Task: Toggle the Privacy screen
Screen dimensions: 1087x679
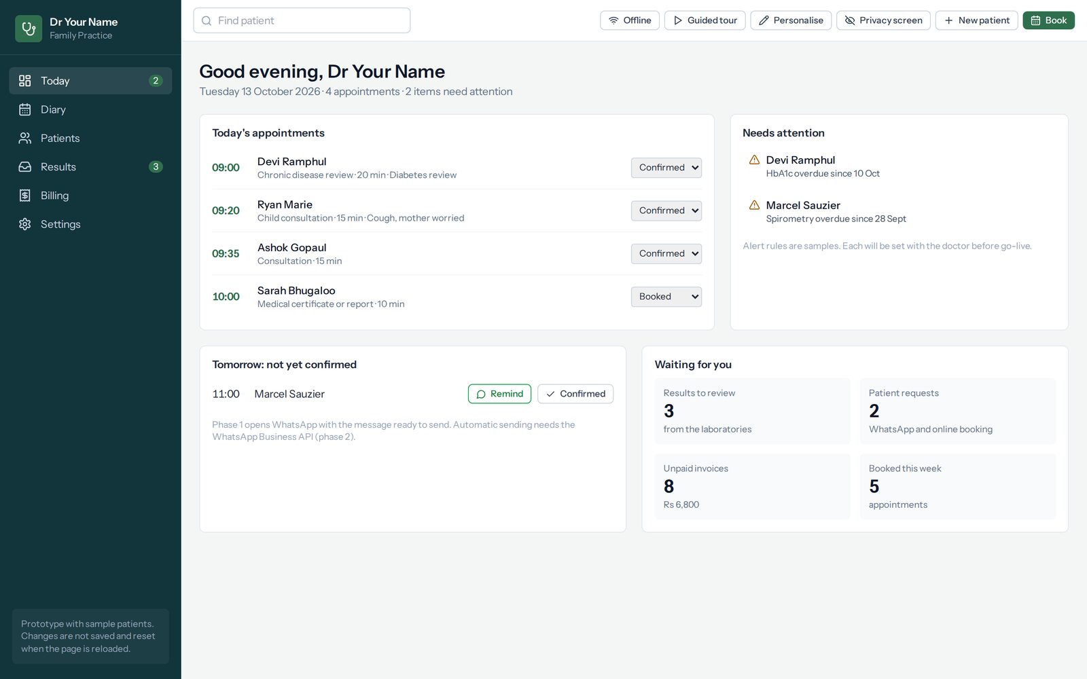Action: pos(883,20)
